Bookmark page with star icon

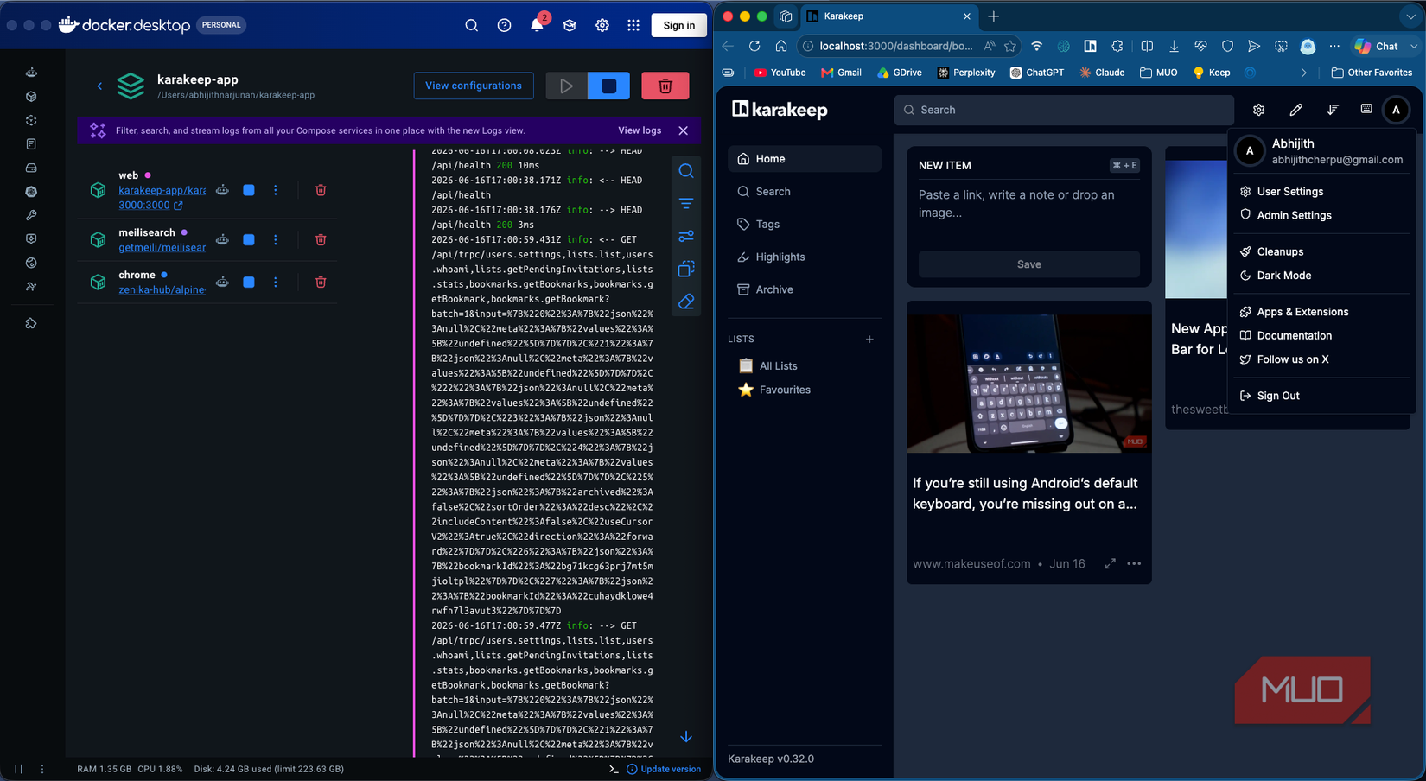tap(1010, 47)
